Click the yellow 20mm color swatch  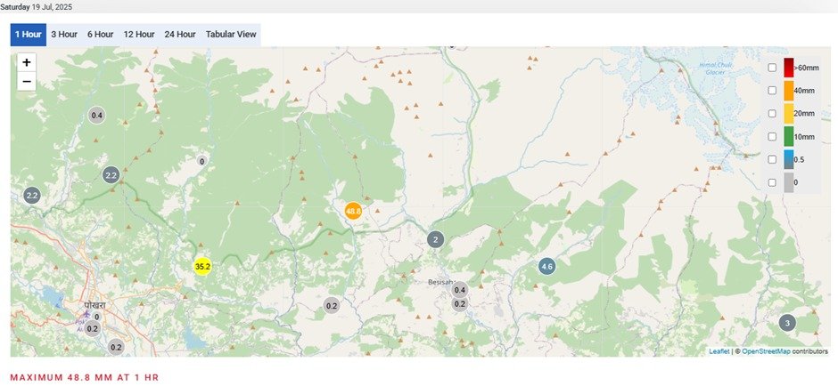[x=788, y=114]
